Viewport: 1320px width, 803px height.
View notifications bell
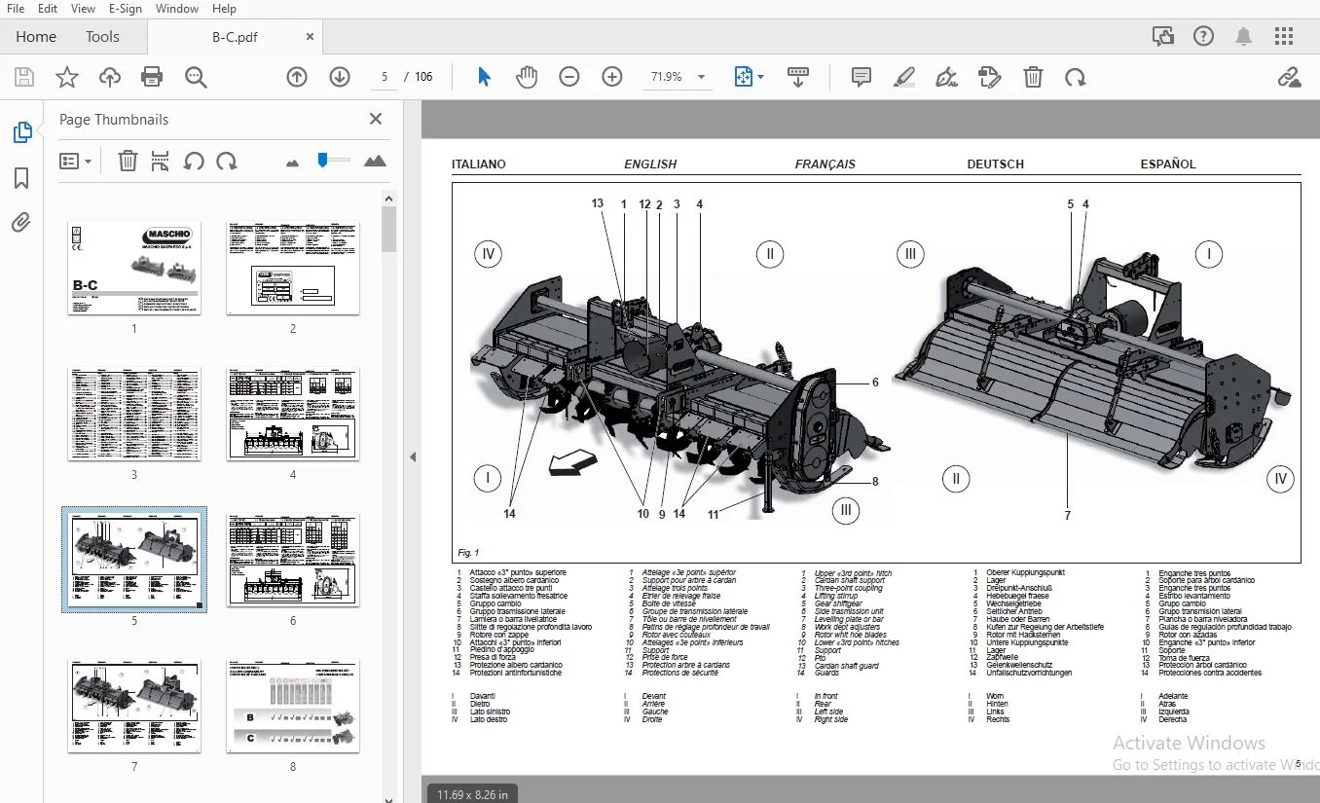coord(1243,37)
